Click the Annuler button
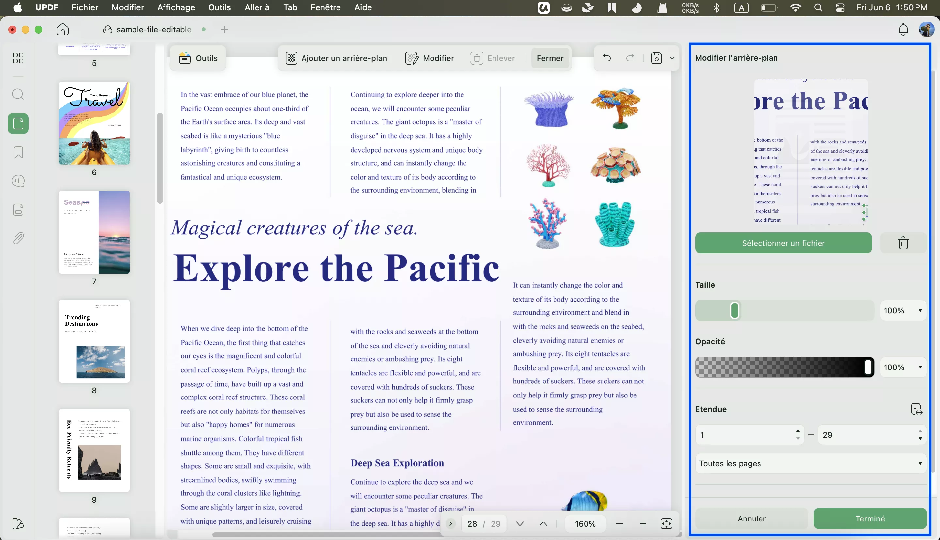This screenshot has height=540, width=940. (751, 518)
